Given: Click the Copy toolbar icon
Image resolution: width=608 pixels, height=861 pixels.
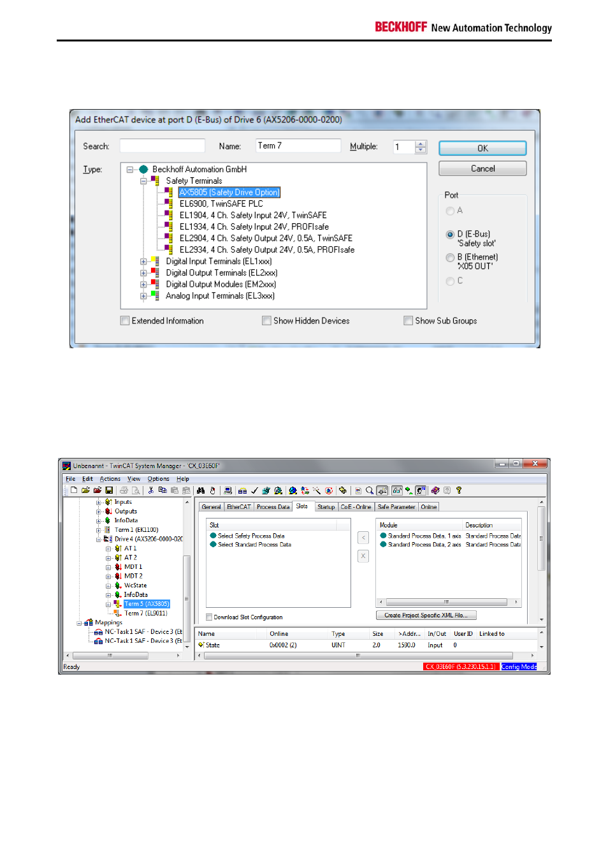Looking at the screenshot, I should 163,490.
